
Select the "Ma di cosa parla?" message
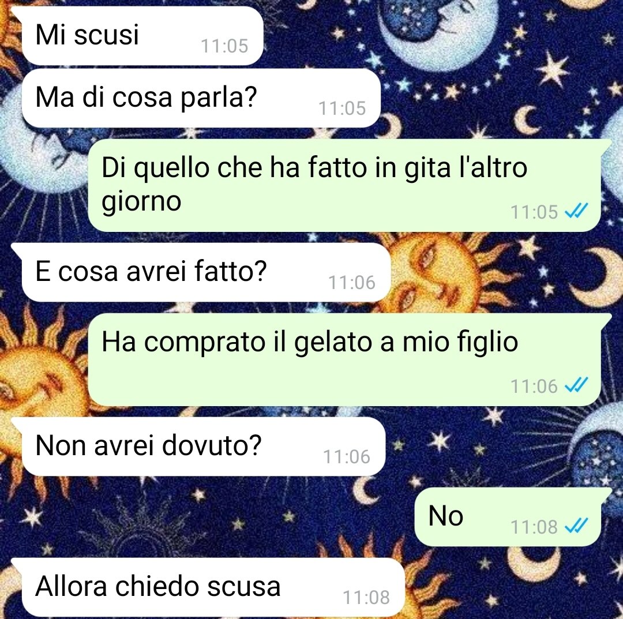[201, 98]
